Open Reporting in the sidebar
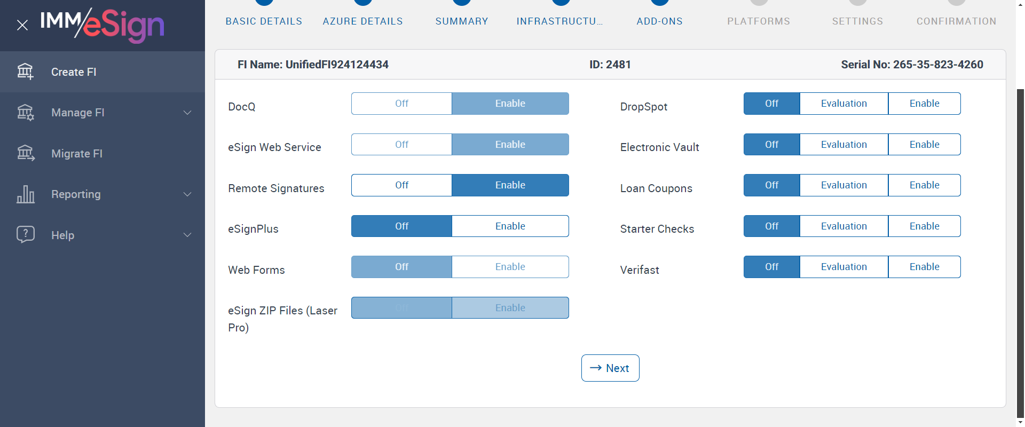The height and width of the screenshot is (427, 1025). (x=102, y=194)
